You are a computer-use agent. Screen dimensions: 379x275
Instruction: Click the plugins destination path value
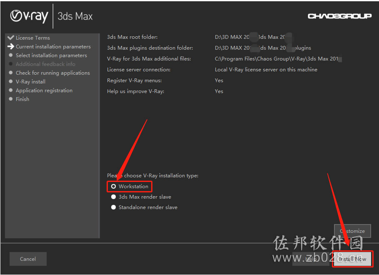click(263, 48)
